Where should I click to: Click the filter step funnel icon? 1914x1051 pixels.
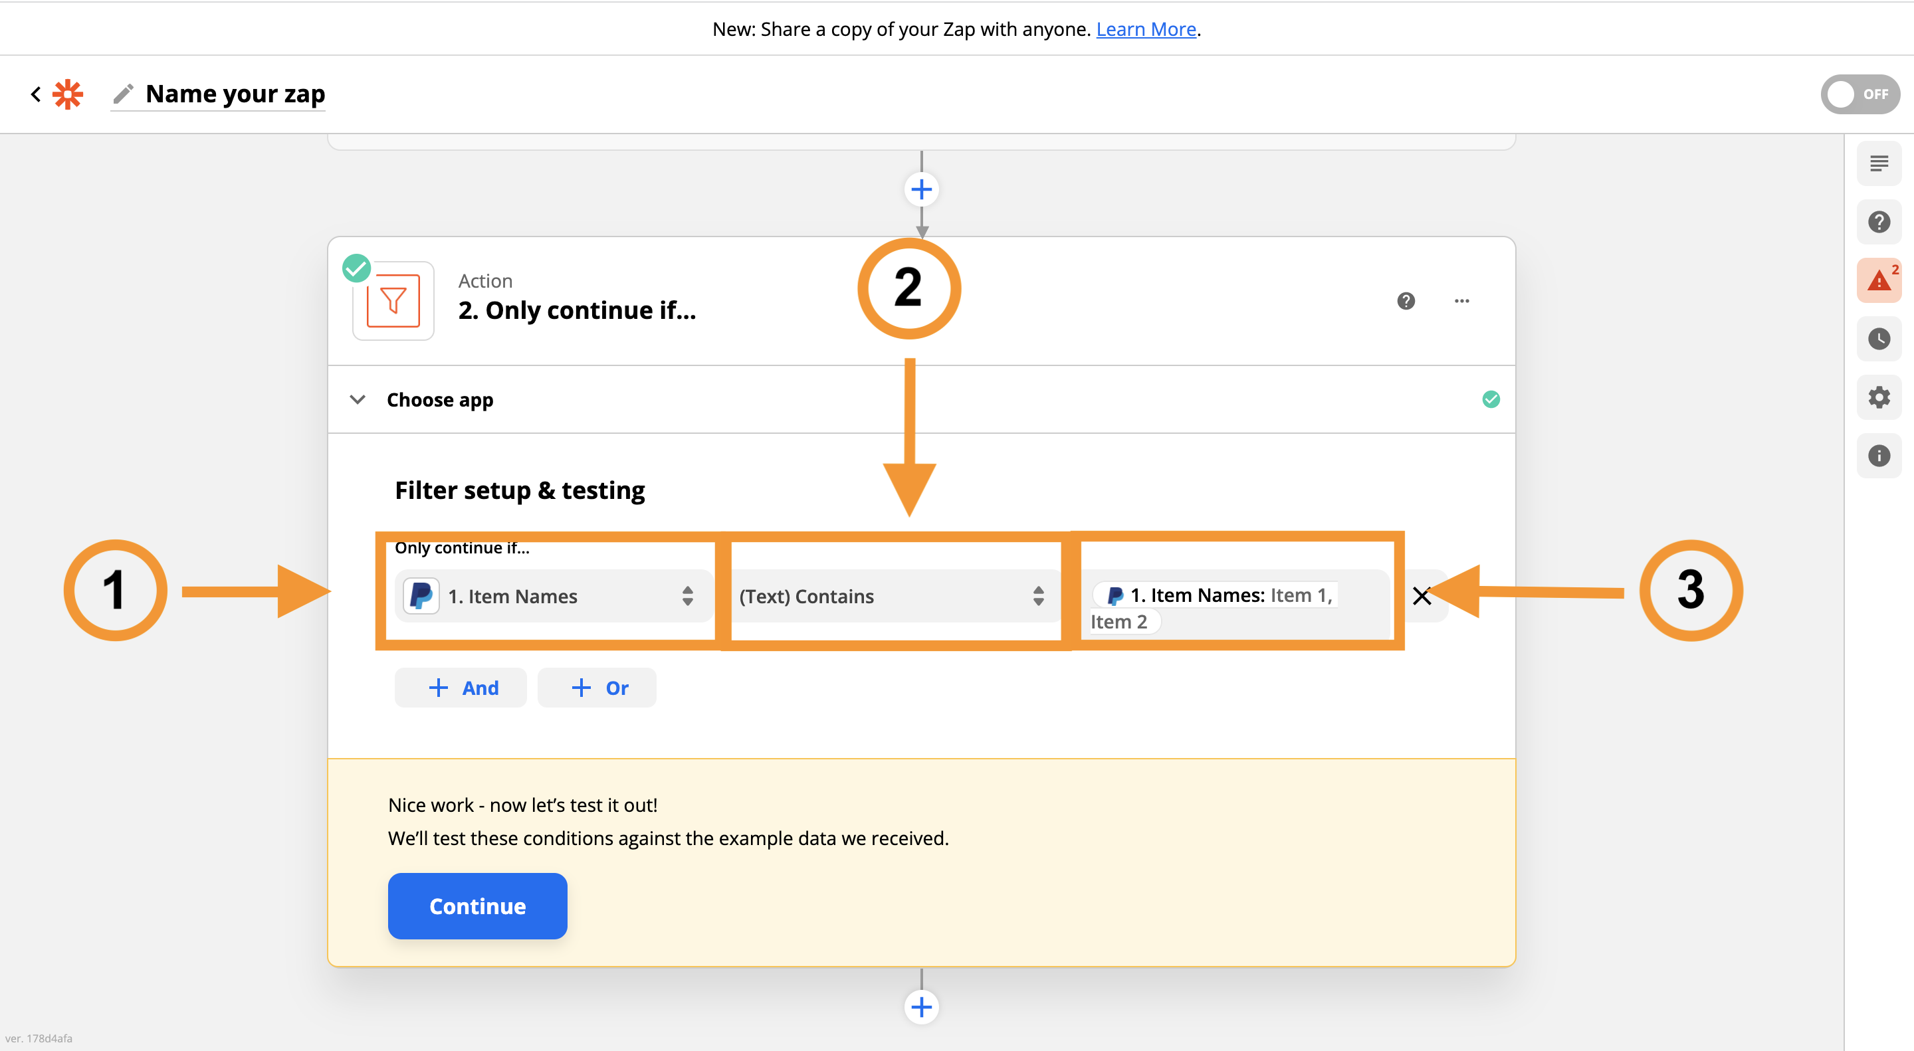393,301
